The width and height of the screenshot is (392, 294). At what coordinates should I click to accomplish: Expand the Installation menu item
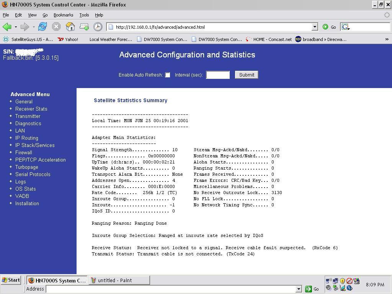coord(27,203)
